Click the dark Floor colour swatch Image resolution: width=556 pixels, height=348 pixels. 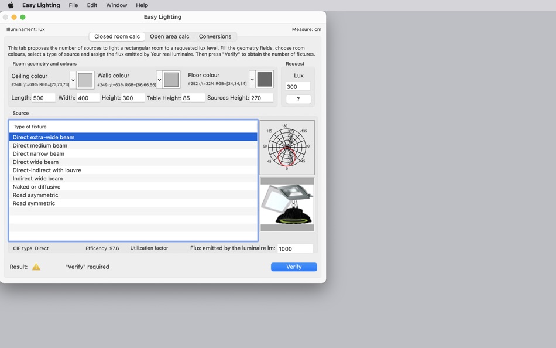point(265,79)
